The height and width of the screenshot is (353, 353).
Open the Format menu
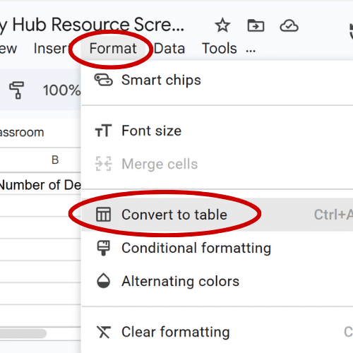[113, 49]
